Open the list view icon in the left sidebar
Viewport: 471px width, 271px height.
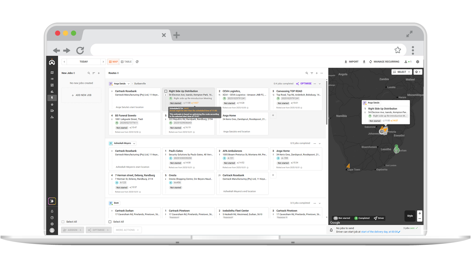point(52,79)
